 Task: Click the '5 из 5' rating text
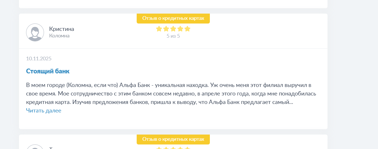[x=173, y=36]
